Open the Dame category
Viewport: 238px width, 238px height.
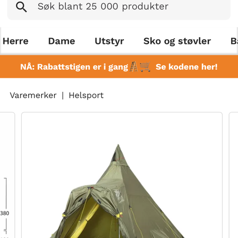click(x=61, y=41)
